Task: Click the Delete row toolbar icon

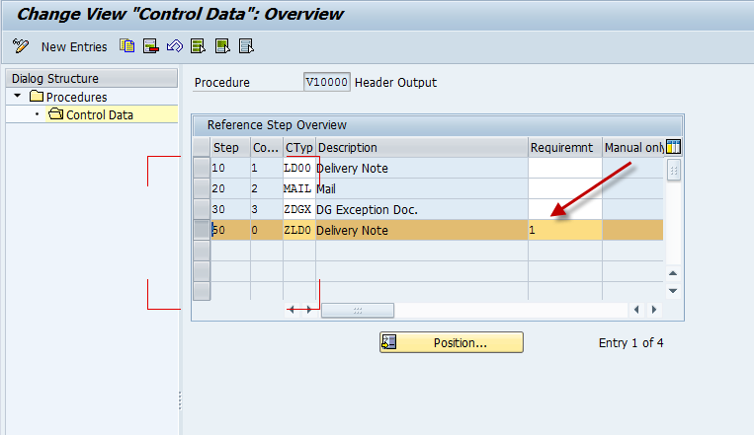Action: [151, 46]
